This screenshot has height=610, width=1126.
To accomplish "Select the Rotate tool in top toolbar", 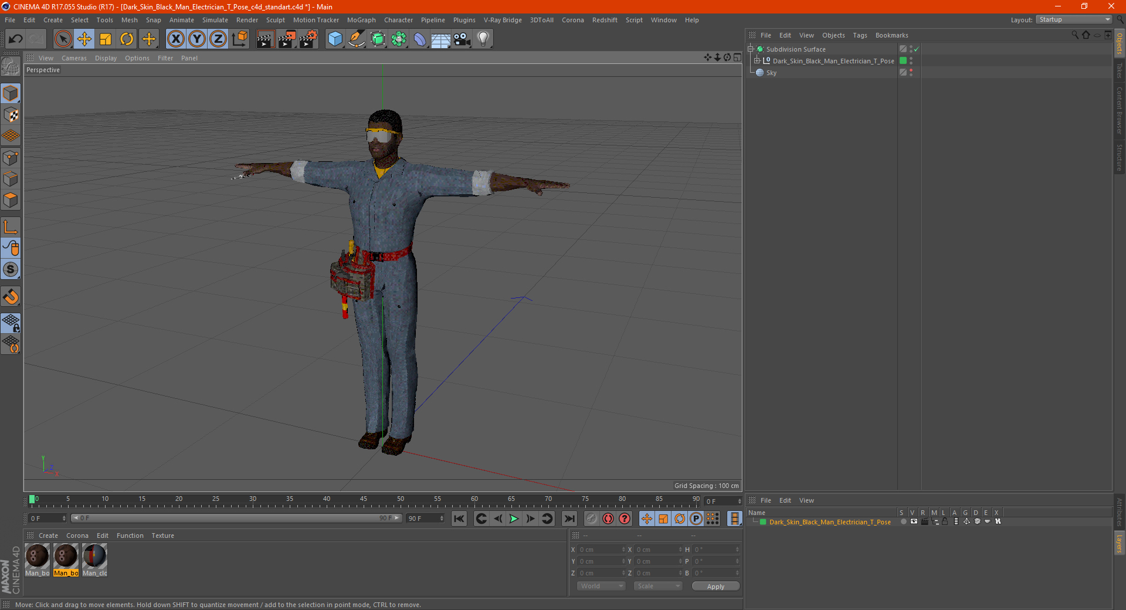I will [127, 39].
